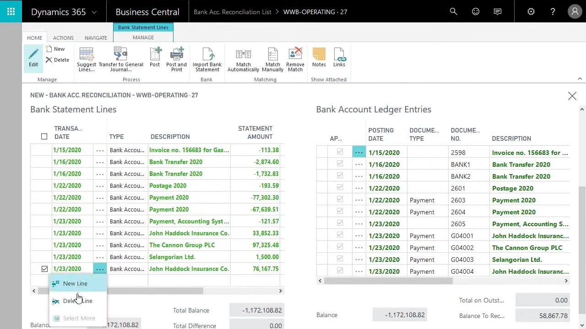Uncheck the selected 76,167.75 statement line checkbox
Screen dimensions: 586x329
coord(44,269)
